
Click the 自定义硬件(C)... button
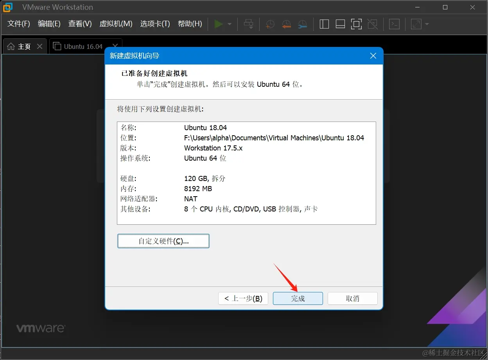(x=163, y=241)
